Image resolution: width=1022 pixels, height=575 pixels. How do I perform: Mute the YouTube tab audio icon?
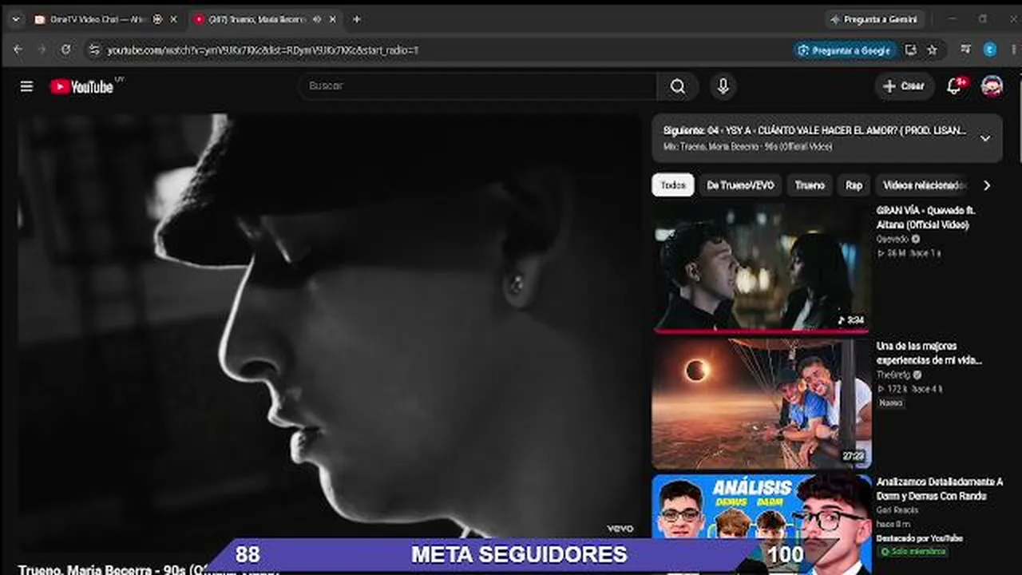pyautogui.click(x=317, y=19)
